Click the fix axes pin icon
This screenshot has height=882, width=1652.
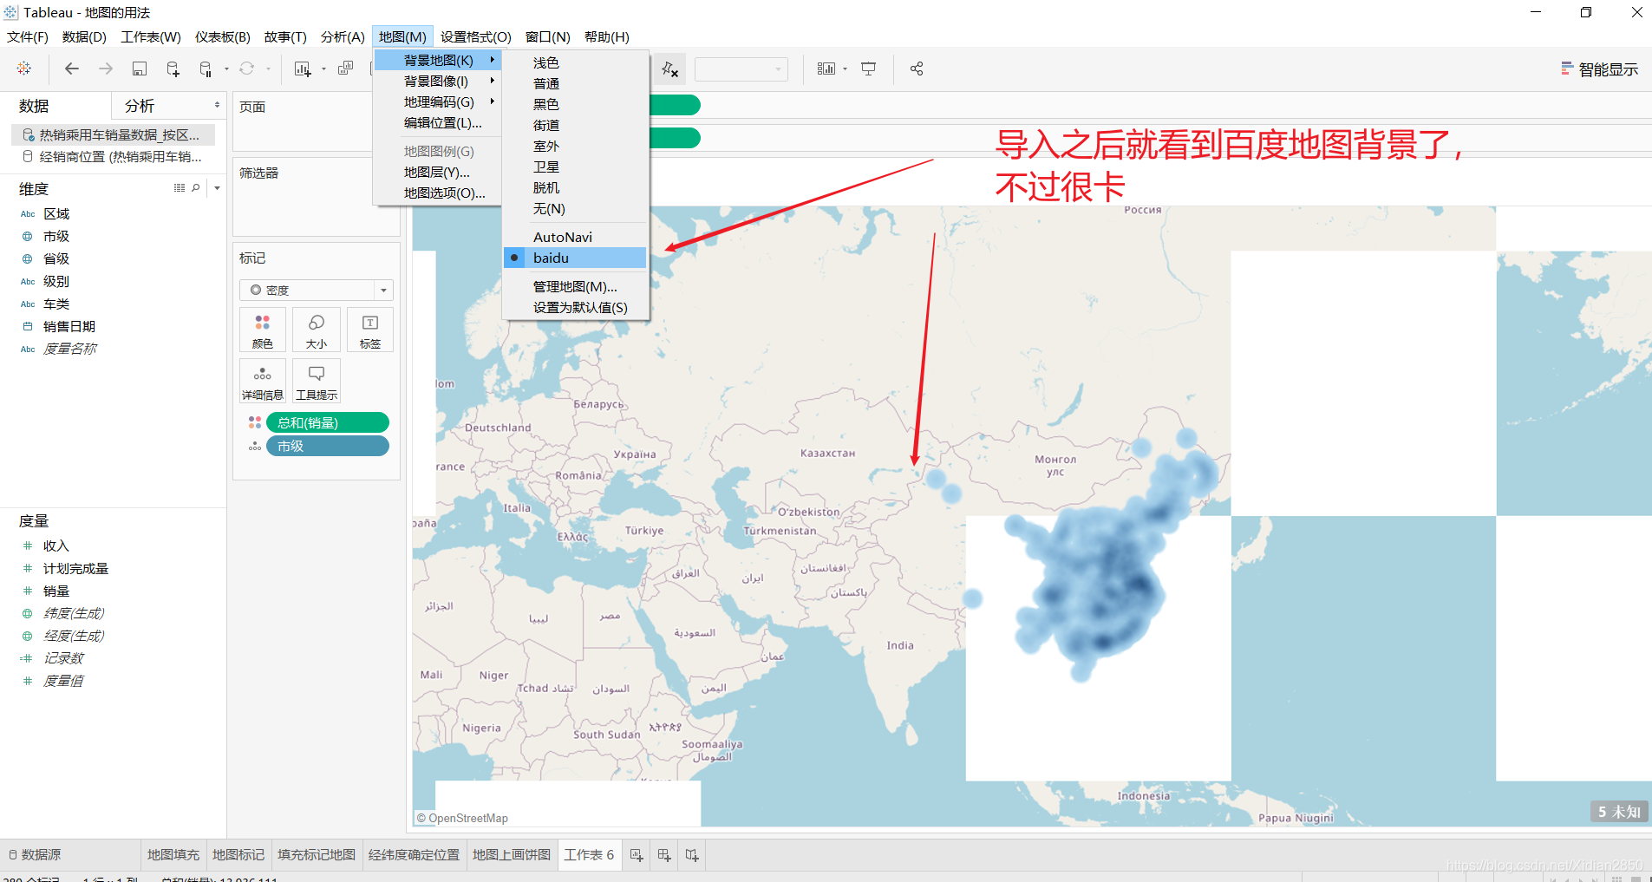click(x=669, y=69)
